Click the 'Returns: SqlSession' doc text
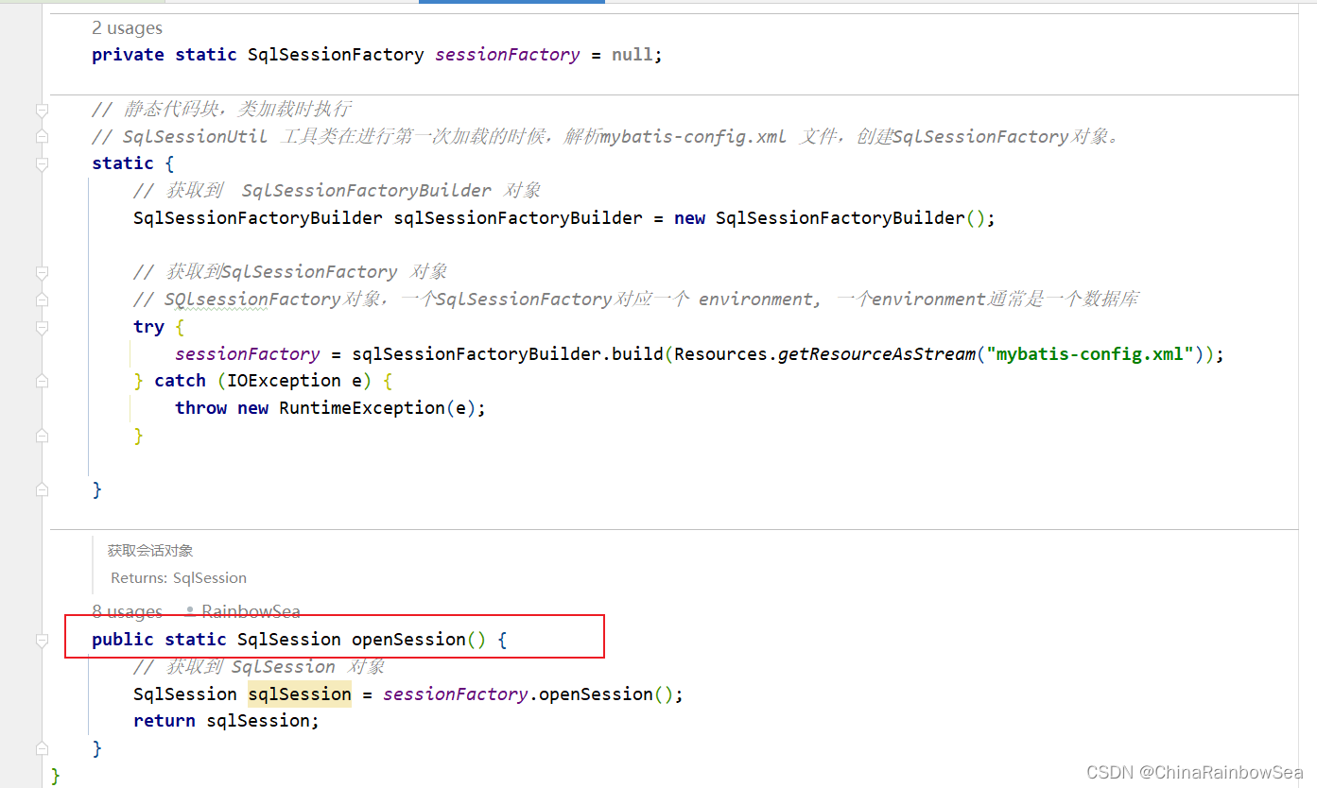The image size is (1317, 788). pyautogui.click(x=179, y=578)
